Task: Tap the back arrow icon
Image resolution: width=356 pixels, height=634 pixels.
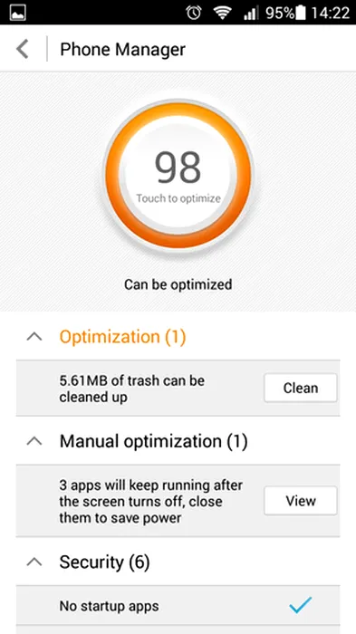Action: 23,49
